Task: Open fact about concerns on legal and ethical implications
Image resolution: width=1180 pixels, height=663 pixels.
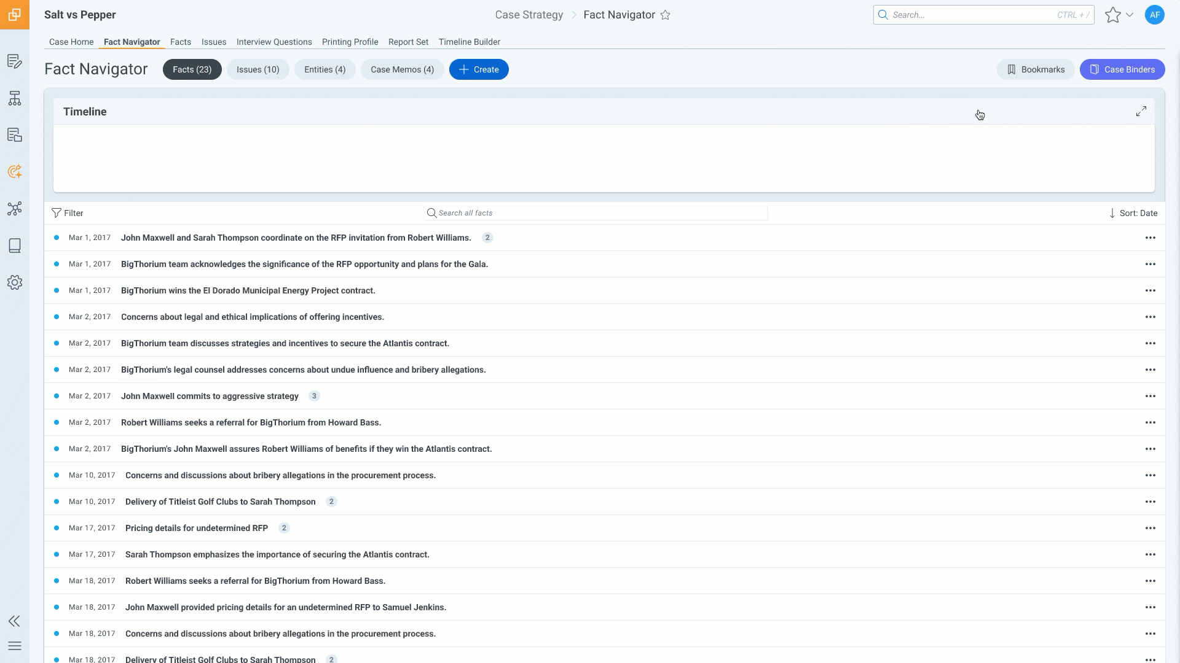Action: (253, 317)
